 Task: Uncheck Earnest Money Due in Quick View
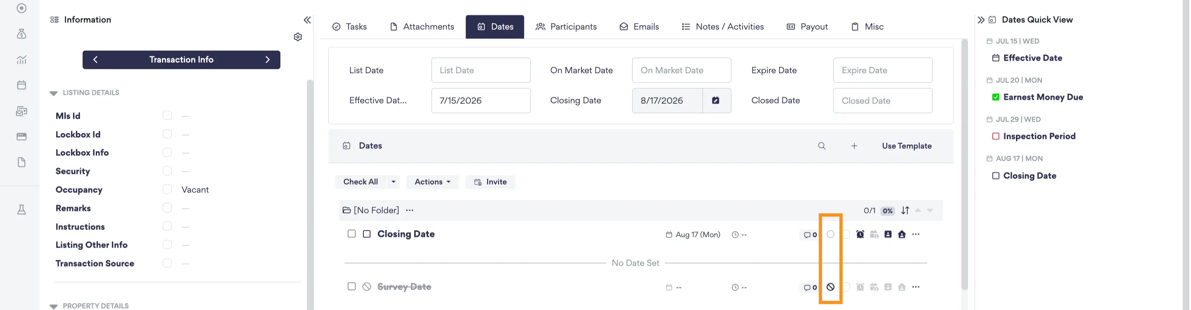click(995, 97)
